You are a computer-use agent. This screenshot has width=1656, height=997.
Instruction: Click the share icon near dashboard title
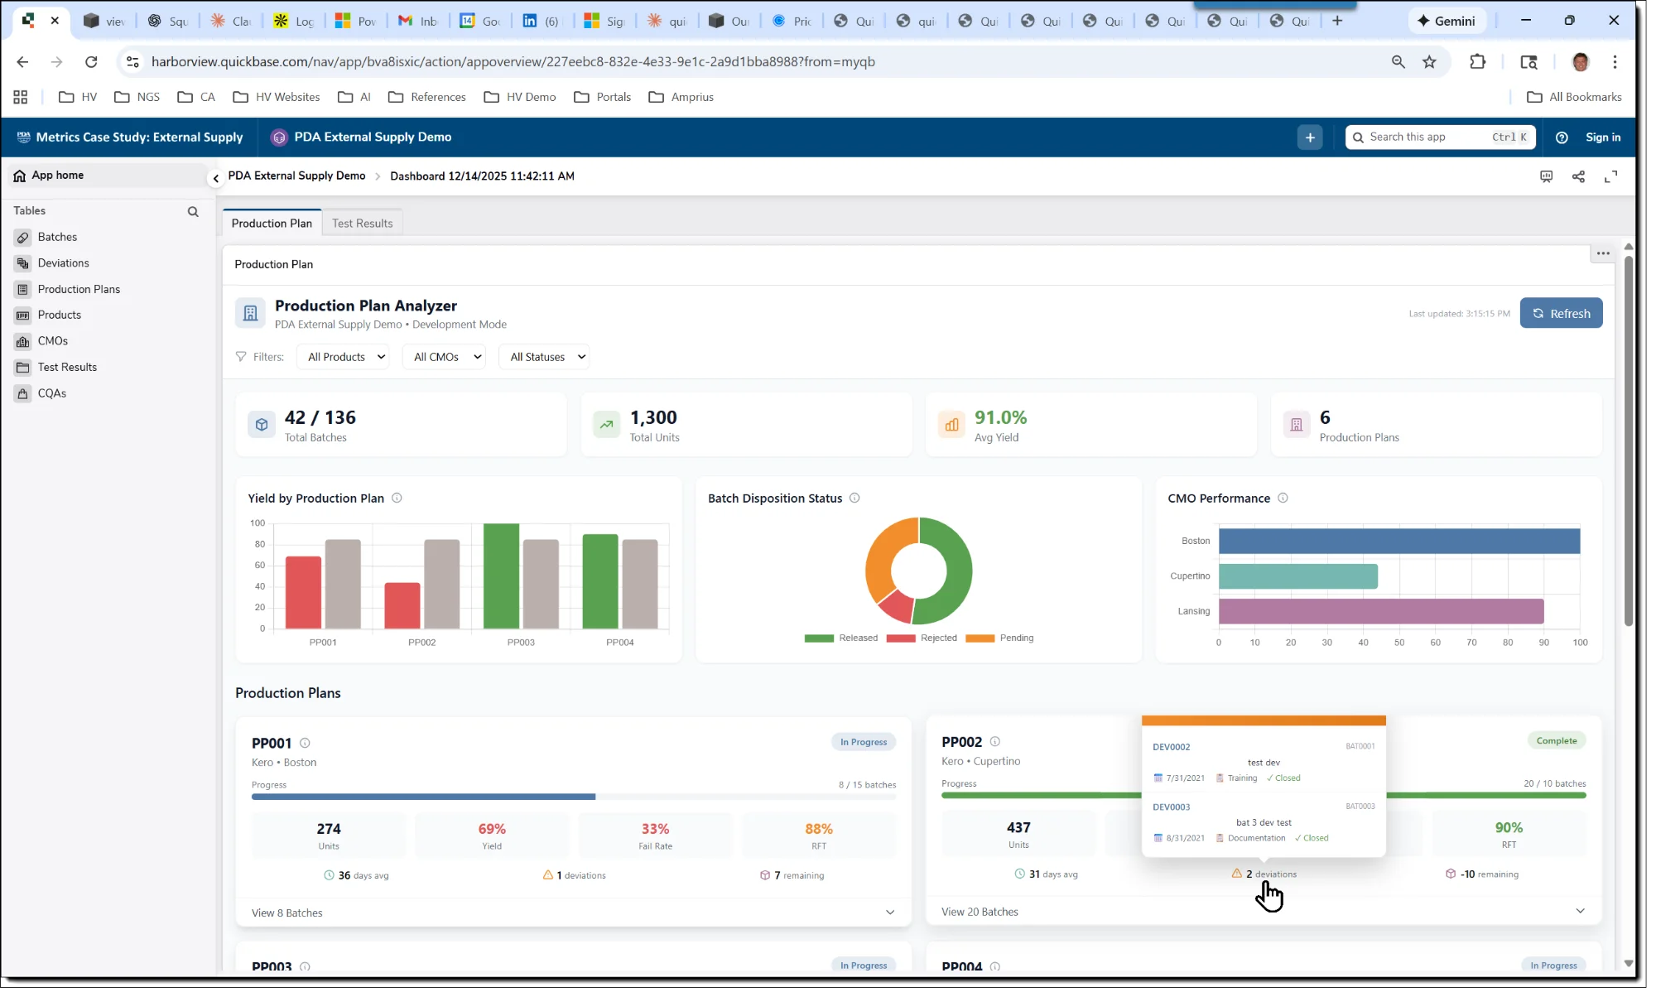coord(1578,176)
